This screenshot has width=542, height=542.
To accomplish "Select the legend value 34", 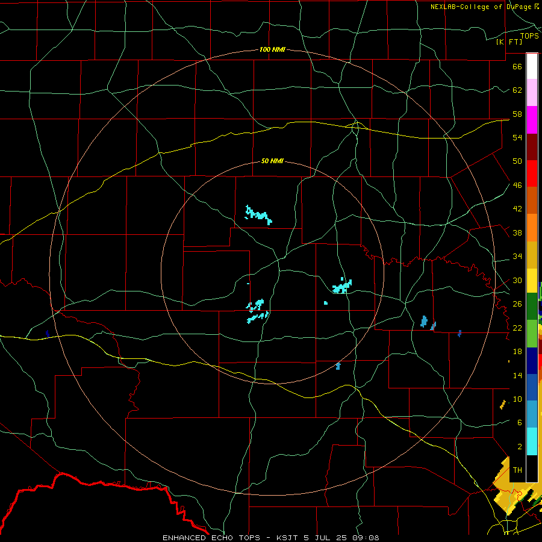I will [x=517, y=257].
